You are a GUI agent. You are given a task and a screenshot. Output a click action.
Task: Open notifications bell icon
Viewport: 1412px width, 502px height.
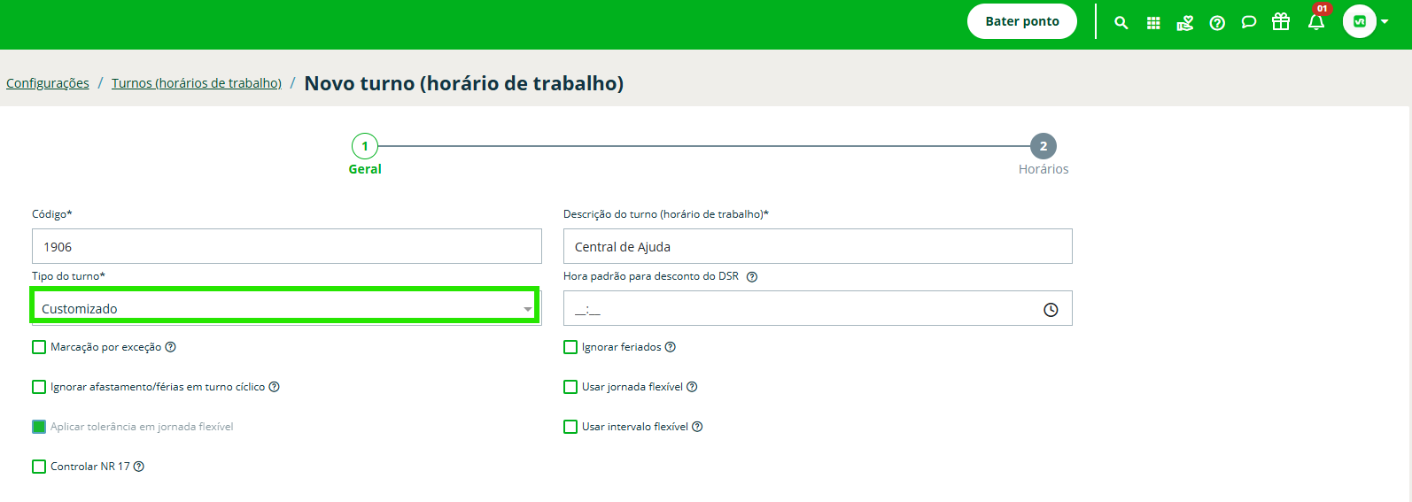point(1316,22)
